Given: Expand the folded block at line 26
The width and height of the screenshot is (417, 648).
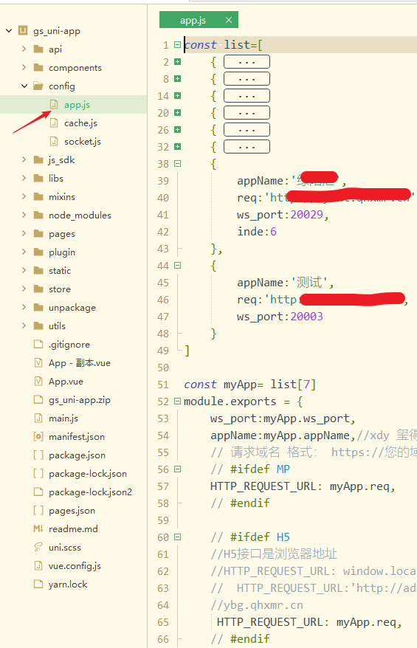Looking at the screenshot, I should point(177,129).
